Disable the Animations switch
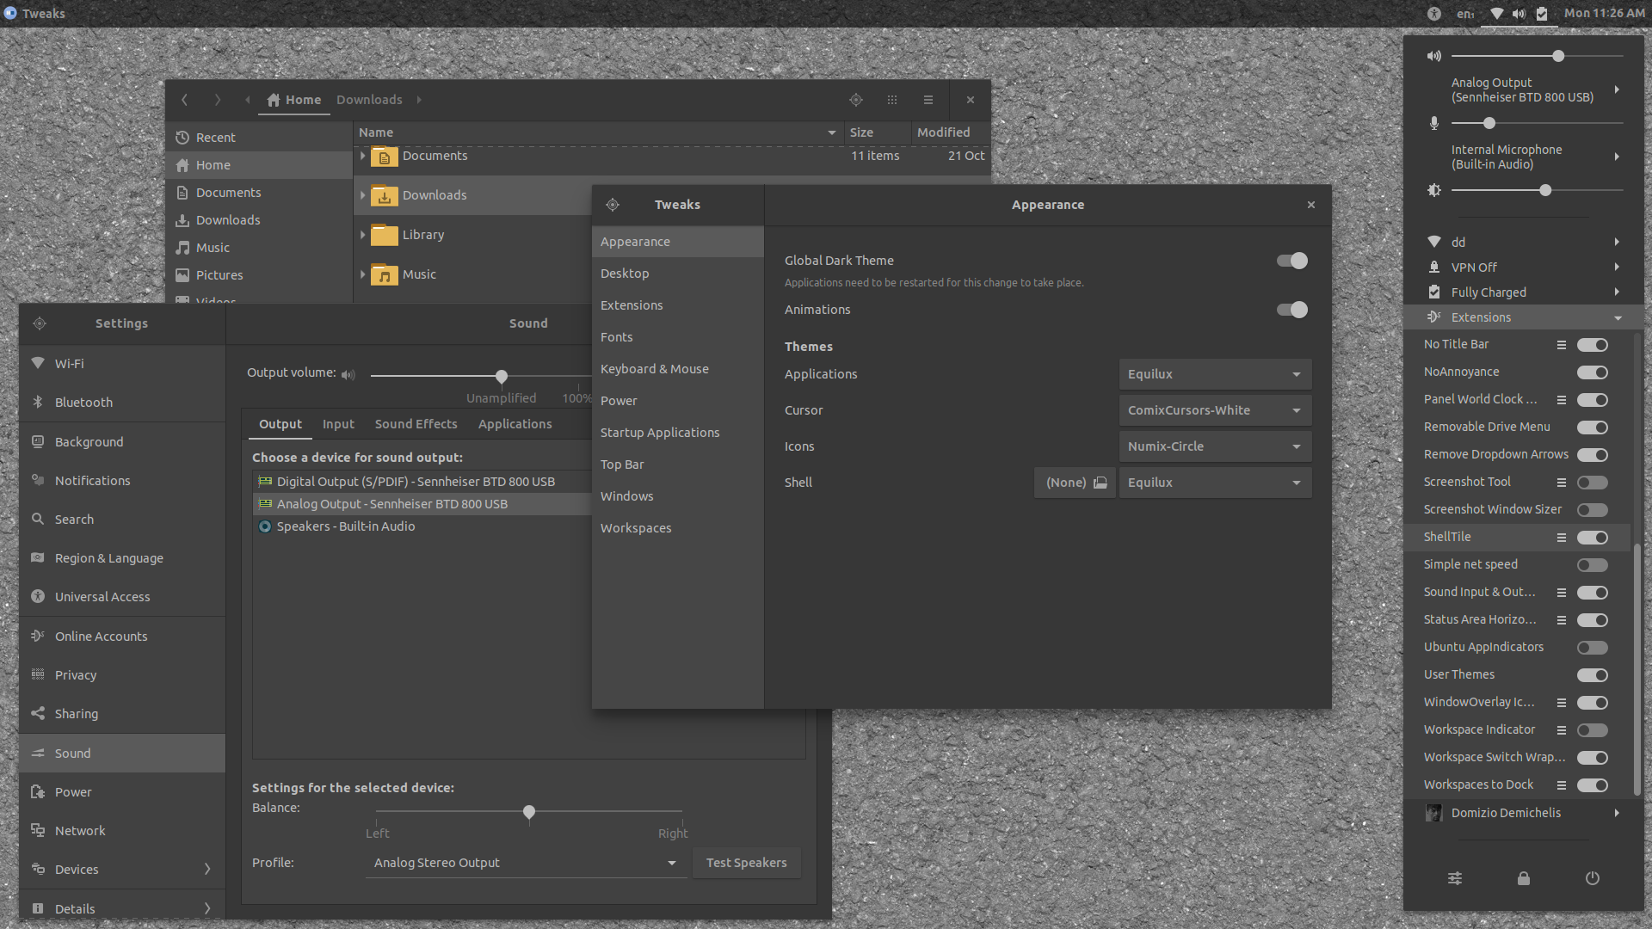 1291,310
